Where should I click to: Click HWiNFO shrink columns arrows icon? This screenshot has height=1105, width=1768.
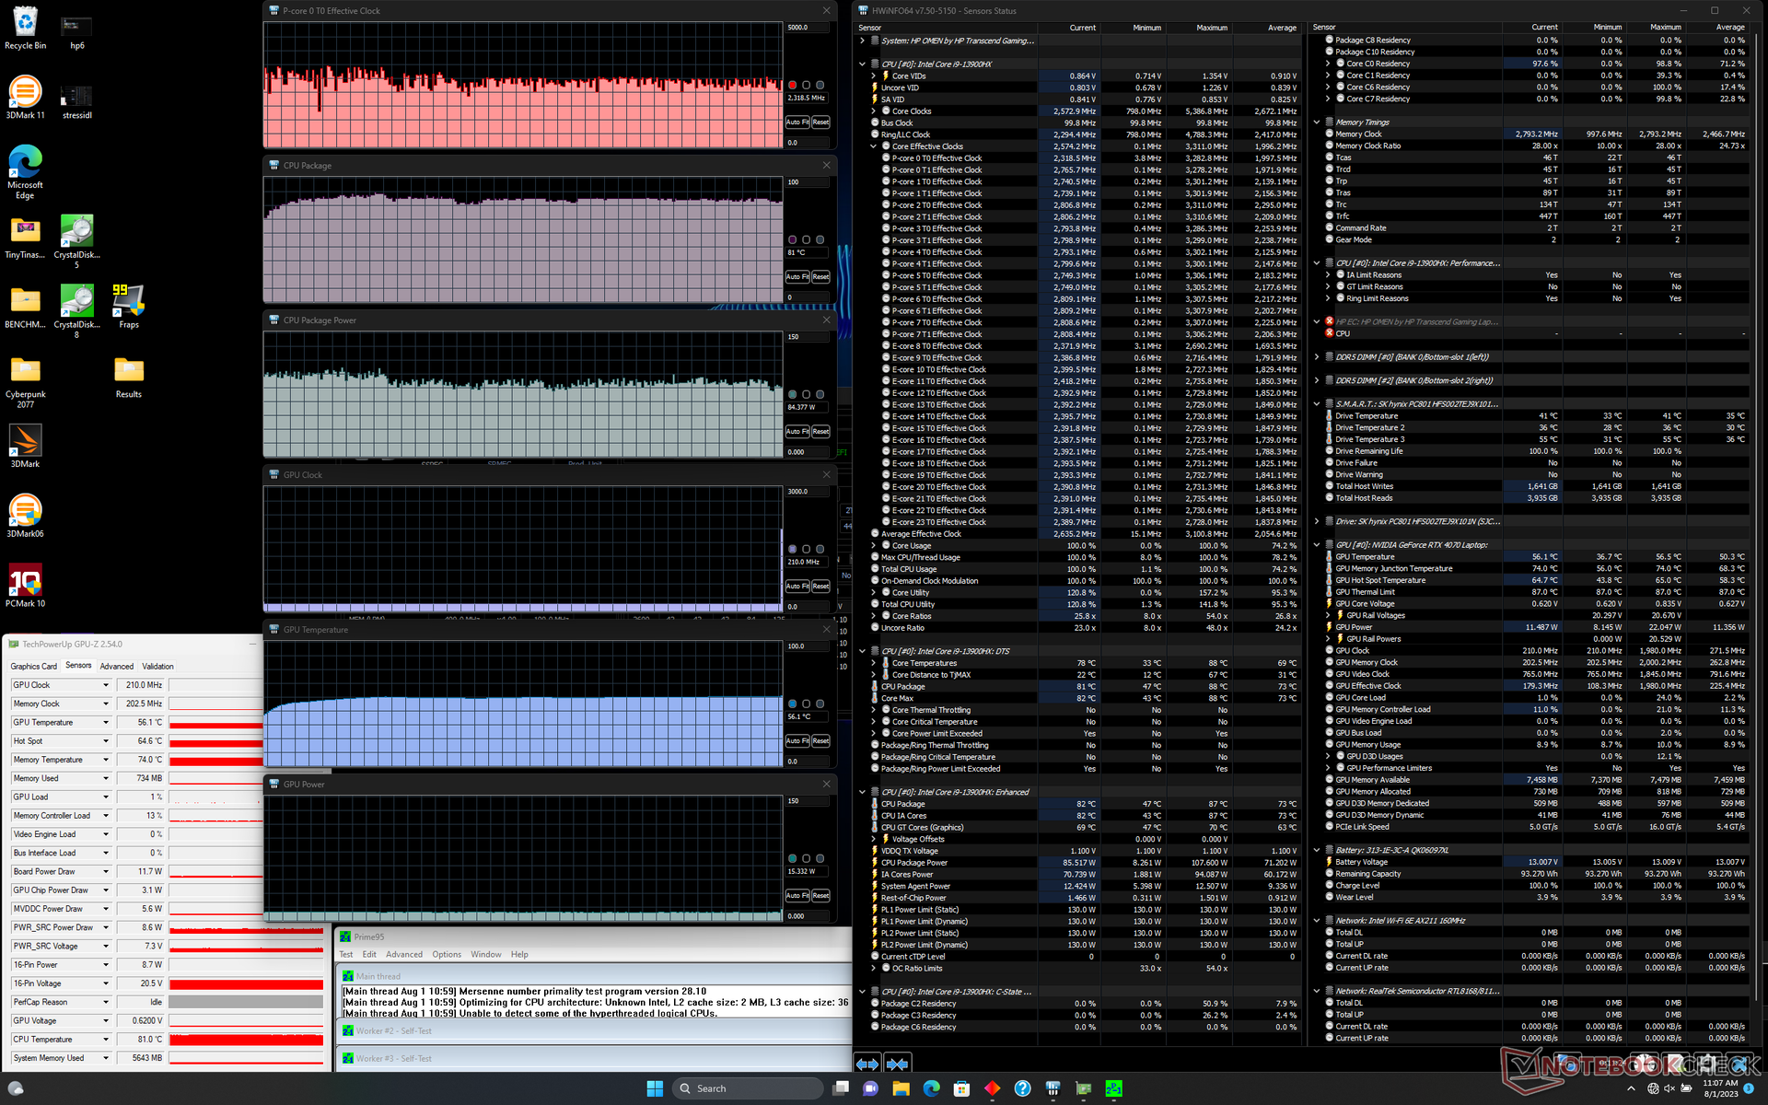click(898, 1064)
